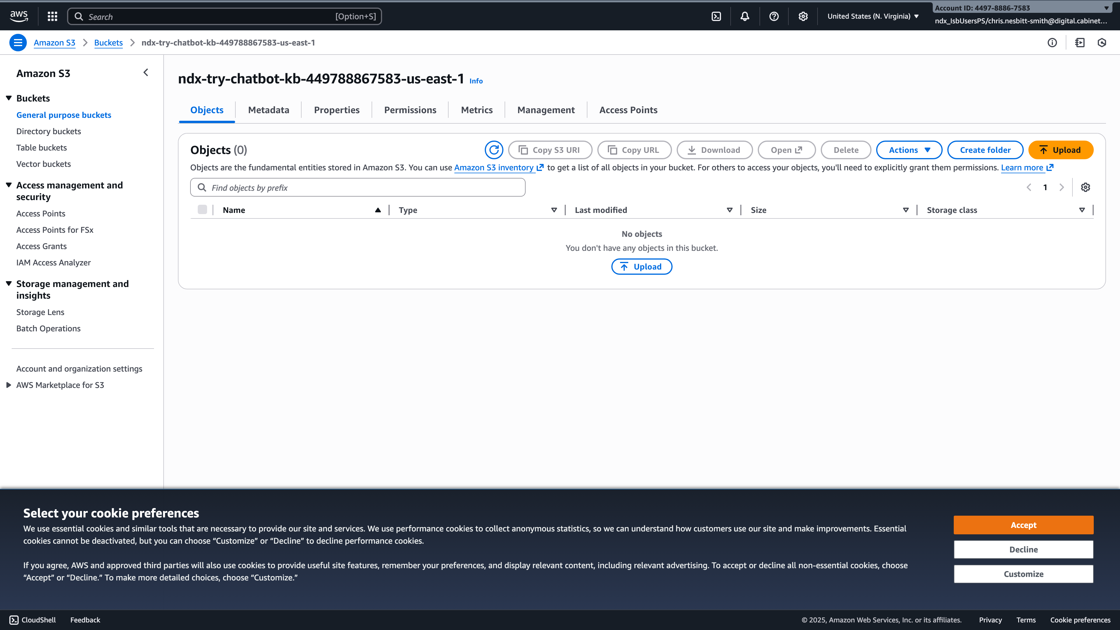Switch to the Permissions tab
This screenshot has width=1120, height=630.
(x=409, y=110)
